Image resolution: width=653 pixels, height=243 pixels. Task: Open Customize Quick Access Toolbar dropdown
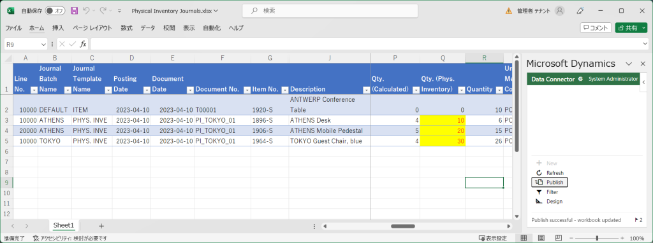(119, 11)
